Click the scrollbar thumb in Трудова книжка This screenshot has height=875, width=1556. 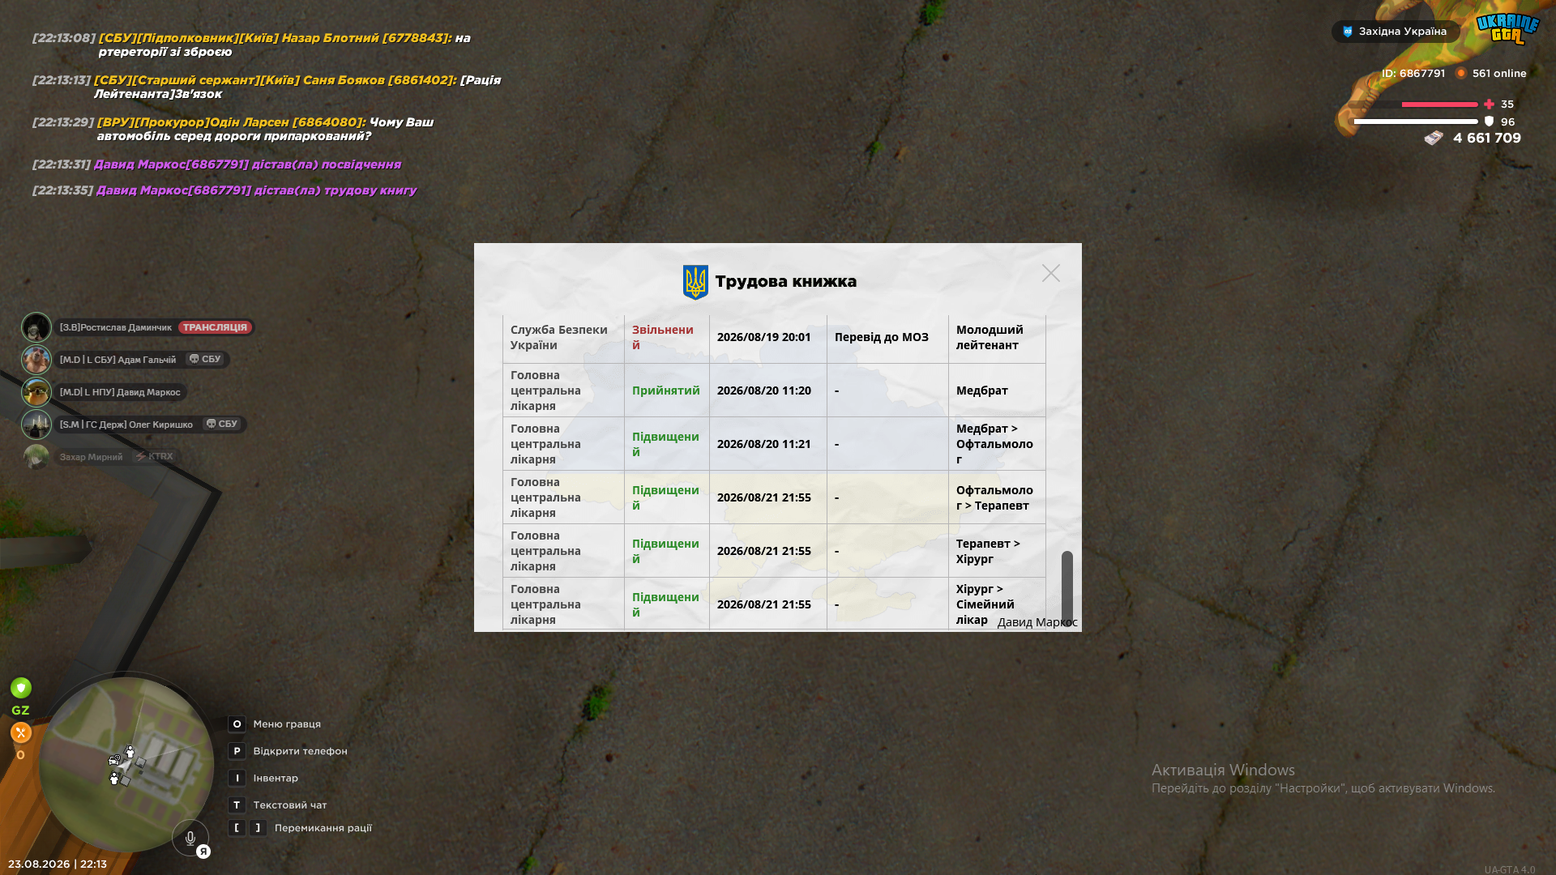1067,587
